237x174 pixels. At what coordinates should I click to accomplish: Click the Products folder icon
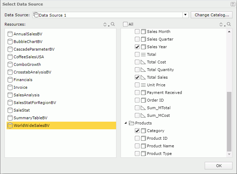tap(131, 123)
